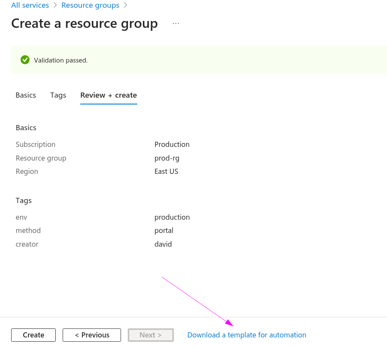Select the Review + create tab
Viewport: 387px width, 349px height.
[x=109, y=95]
